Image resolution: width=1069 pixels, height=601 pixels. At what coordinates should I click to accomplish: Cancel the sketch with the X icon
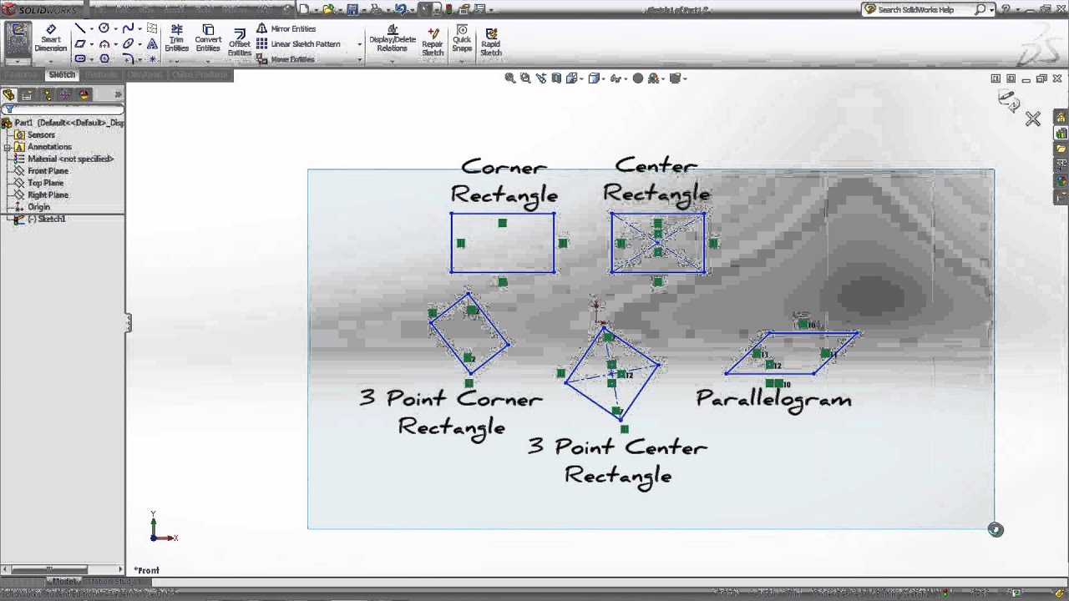tap(1033, 119)
